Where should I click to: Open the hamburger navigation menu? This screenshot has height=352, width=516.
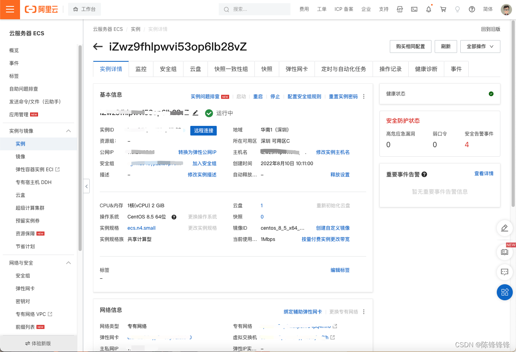point(10,10)
